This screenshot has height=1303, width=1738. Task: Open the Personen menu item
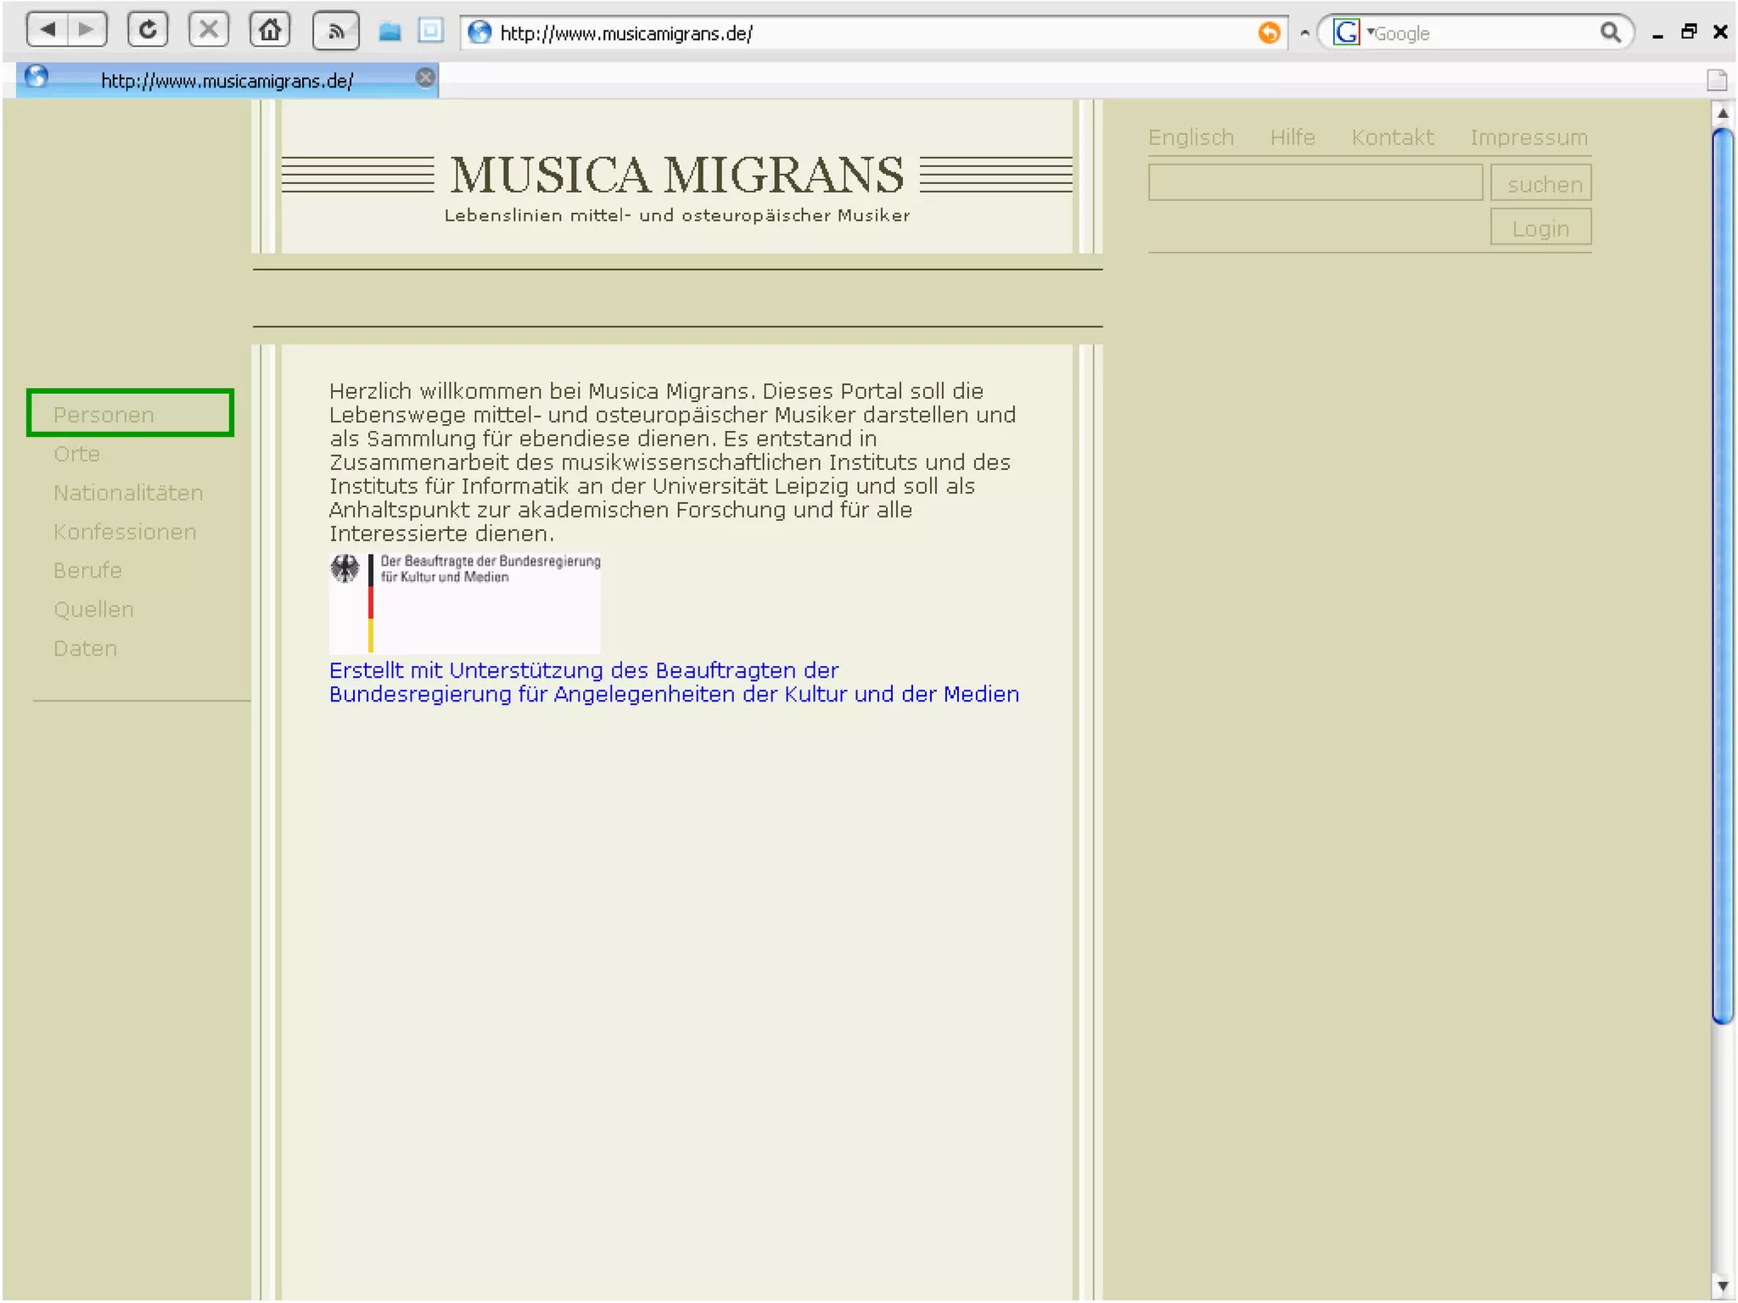coord(104,415)
